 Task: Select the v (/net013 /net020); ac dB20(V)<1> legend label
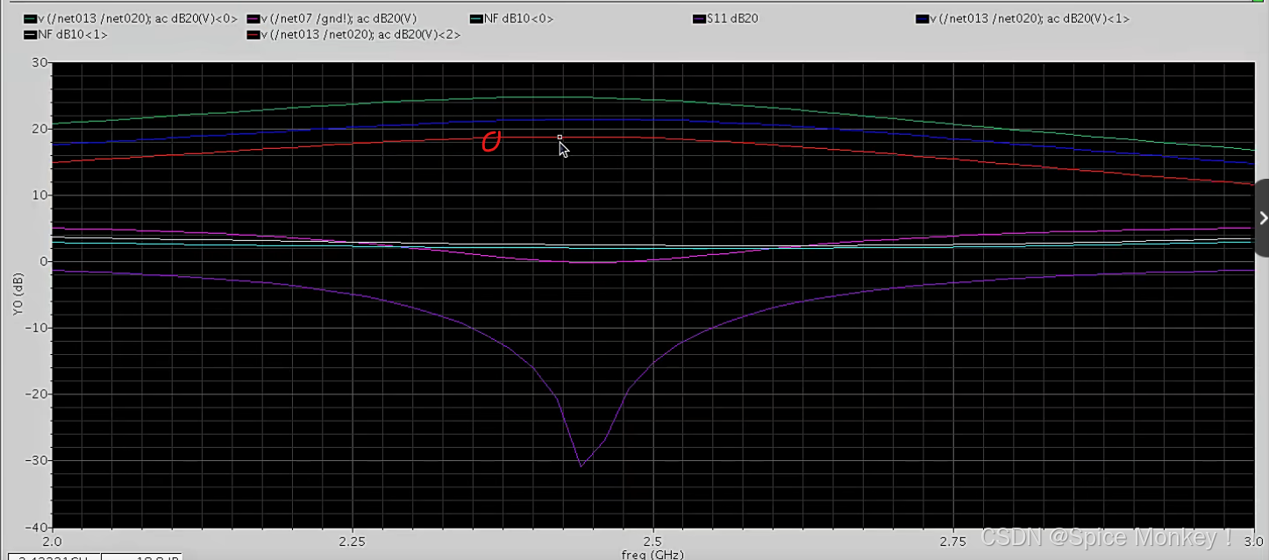coord(1029,18)
